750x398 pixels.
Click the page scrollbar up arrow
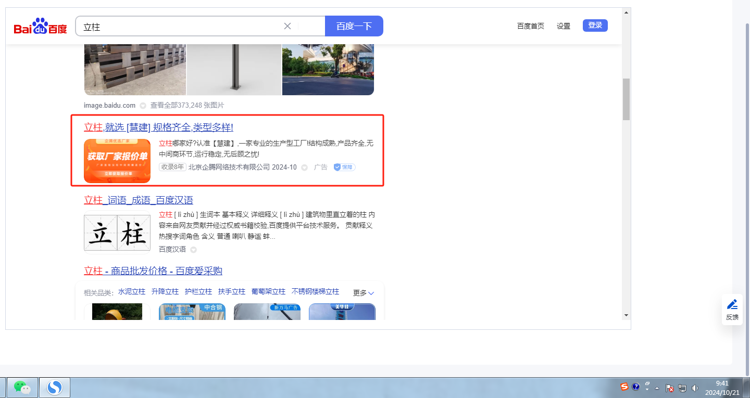click(x=626, y=12)
